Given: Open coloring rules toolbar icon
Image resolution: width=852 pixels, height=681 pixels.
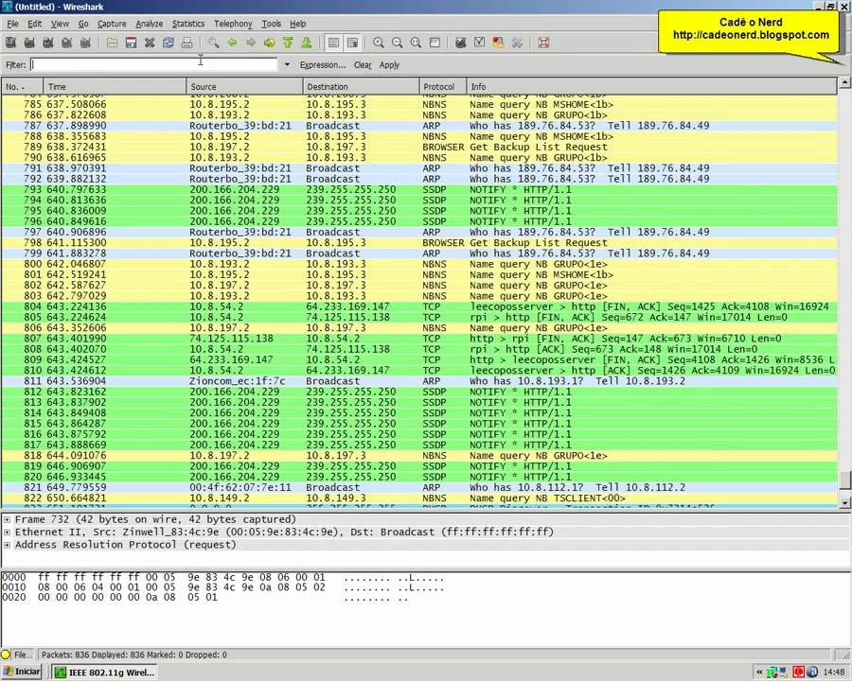Looking at the screenshot, I should 498,43.
